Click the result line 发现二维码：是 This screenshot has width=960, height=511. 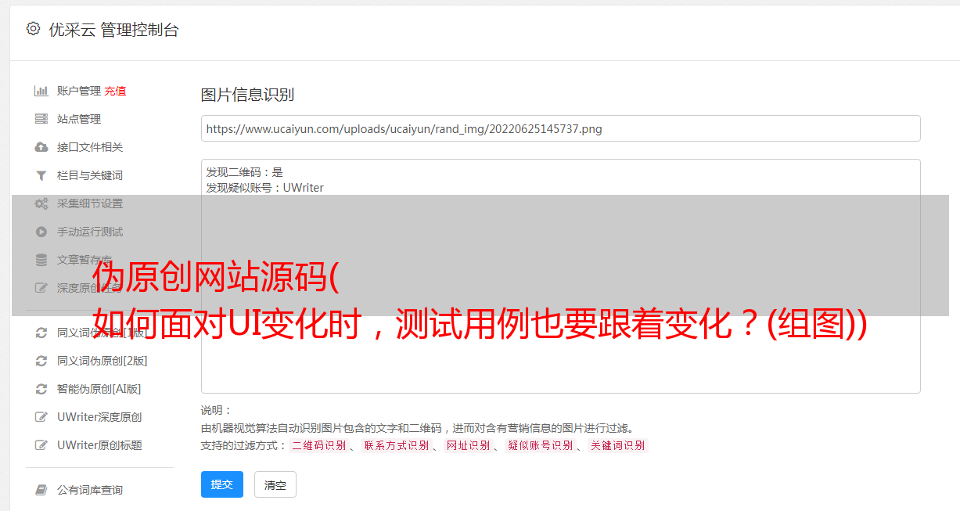click(x=245, y=172)
